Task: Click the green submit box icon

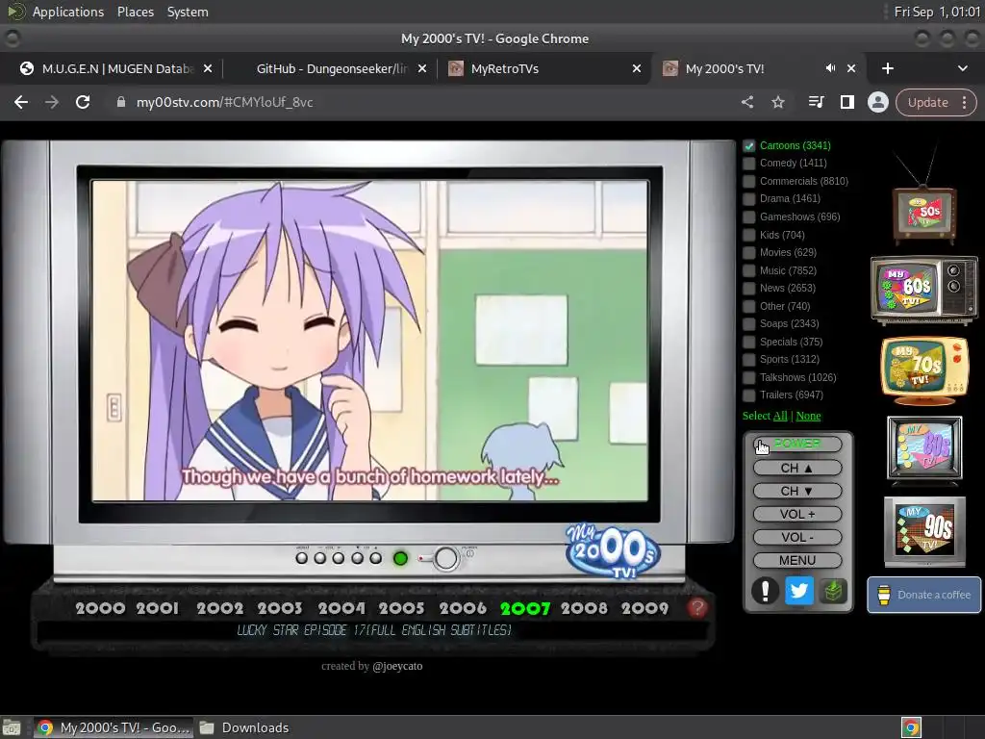Action: pos(833,591)
